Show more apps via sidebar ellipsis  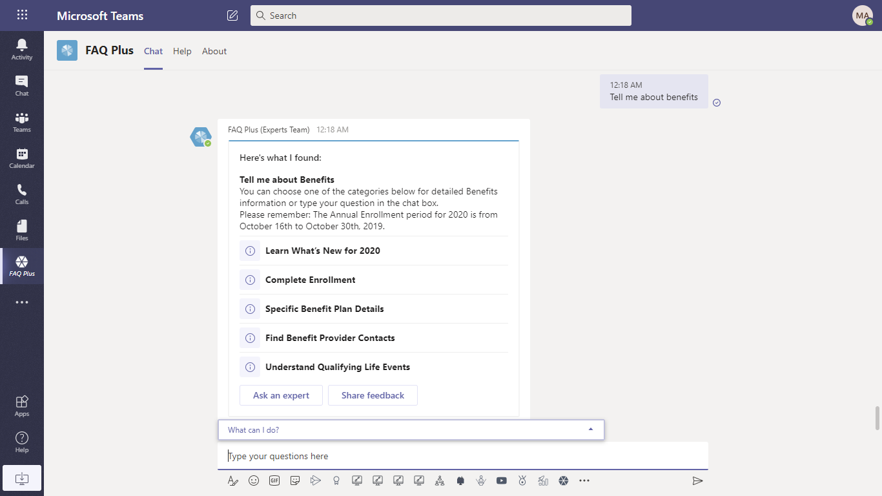tap(22, 302)
